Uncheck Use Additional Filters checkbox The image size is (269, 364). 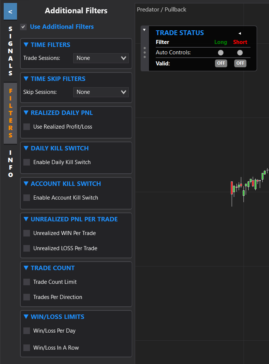point(23,27)
